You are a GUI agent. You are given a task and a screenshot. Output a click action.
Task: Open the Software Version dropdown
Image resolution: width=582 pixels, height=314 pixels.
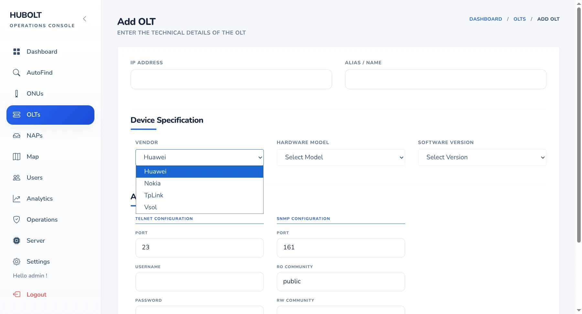tap(482, 157)
